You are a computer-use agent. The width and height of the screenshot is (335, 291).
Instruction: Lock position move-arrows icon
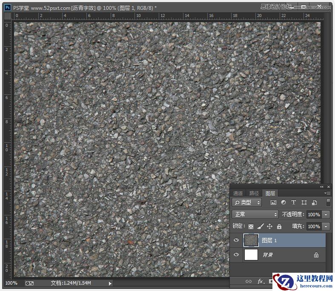tap(269, 226)
